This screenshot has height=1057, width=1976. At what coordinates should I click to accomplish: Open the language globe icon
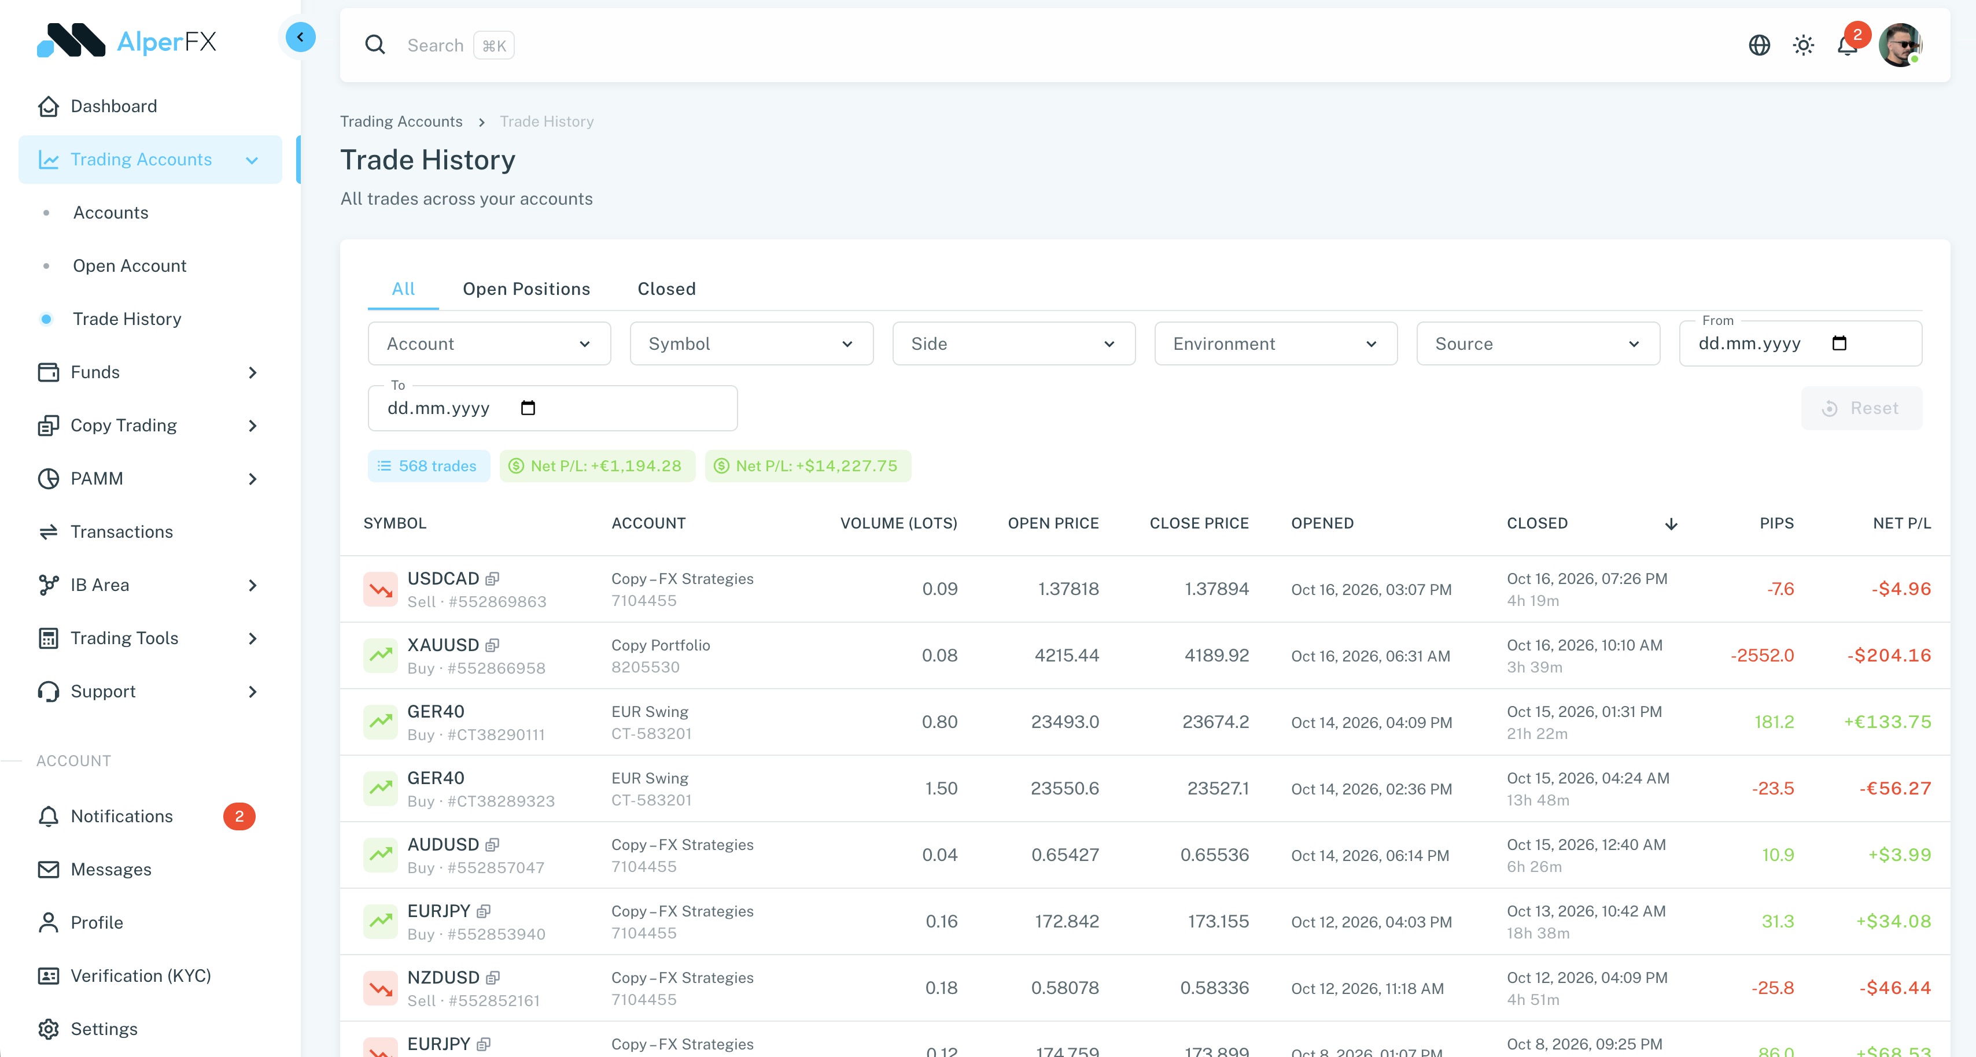[1759, 45]
